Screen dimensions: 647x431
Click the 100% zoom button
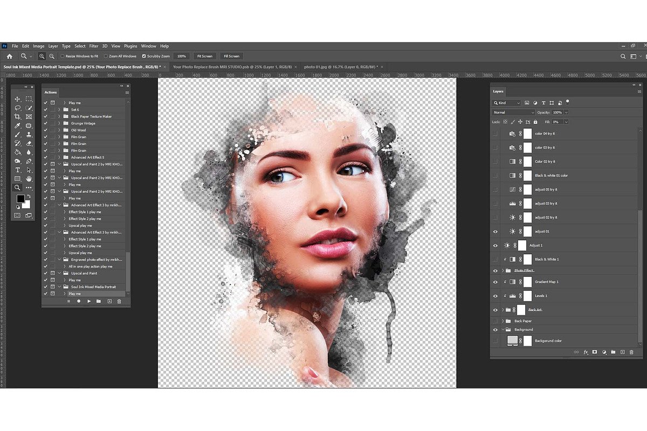(182, 56)
